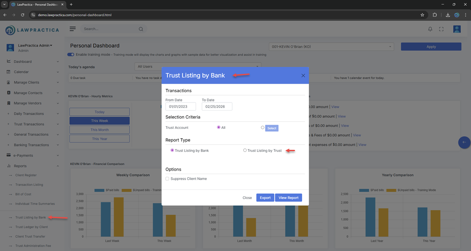
Task: Open the 001-KEVIN O'Brian dropdown
Action: coord(331,47)
